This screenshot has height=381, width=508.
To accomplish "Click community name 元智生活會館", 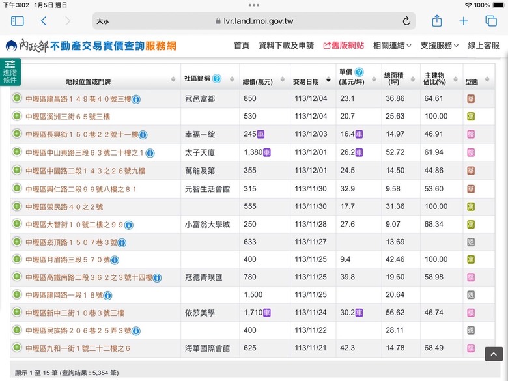I will (207, 190).
